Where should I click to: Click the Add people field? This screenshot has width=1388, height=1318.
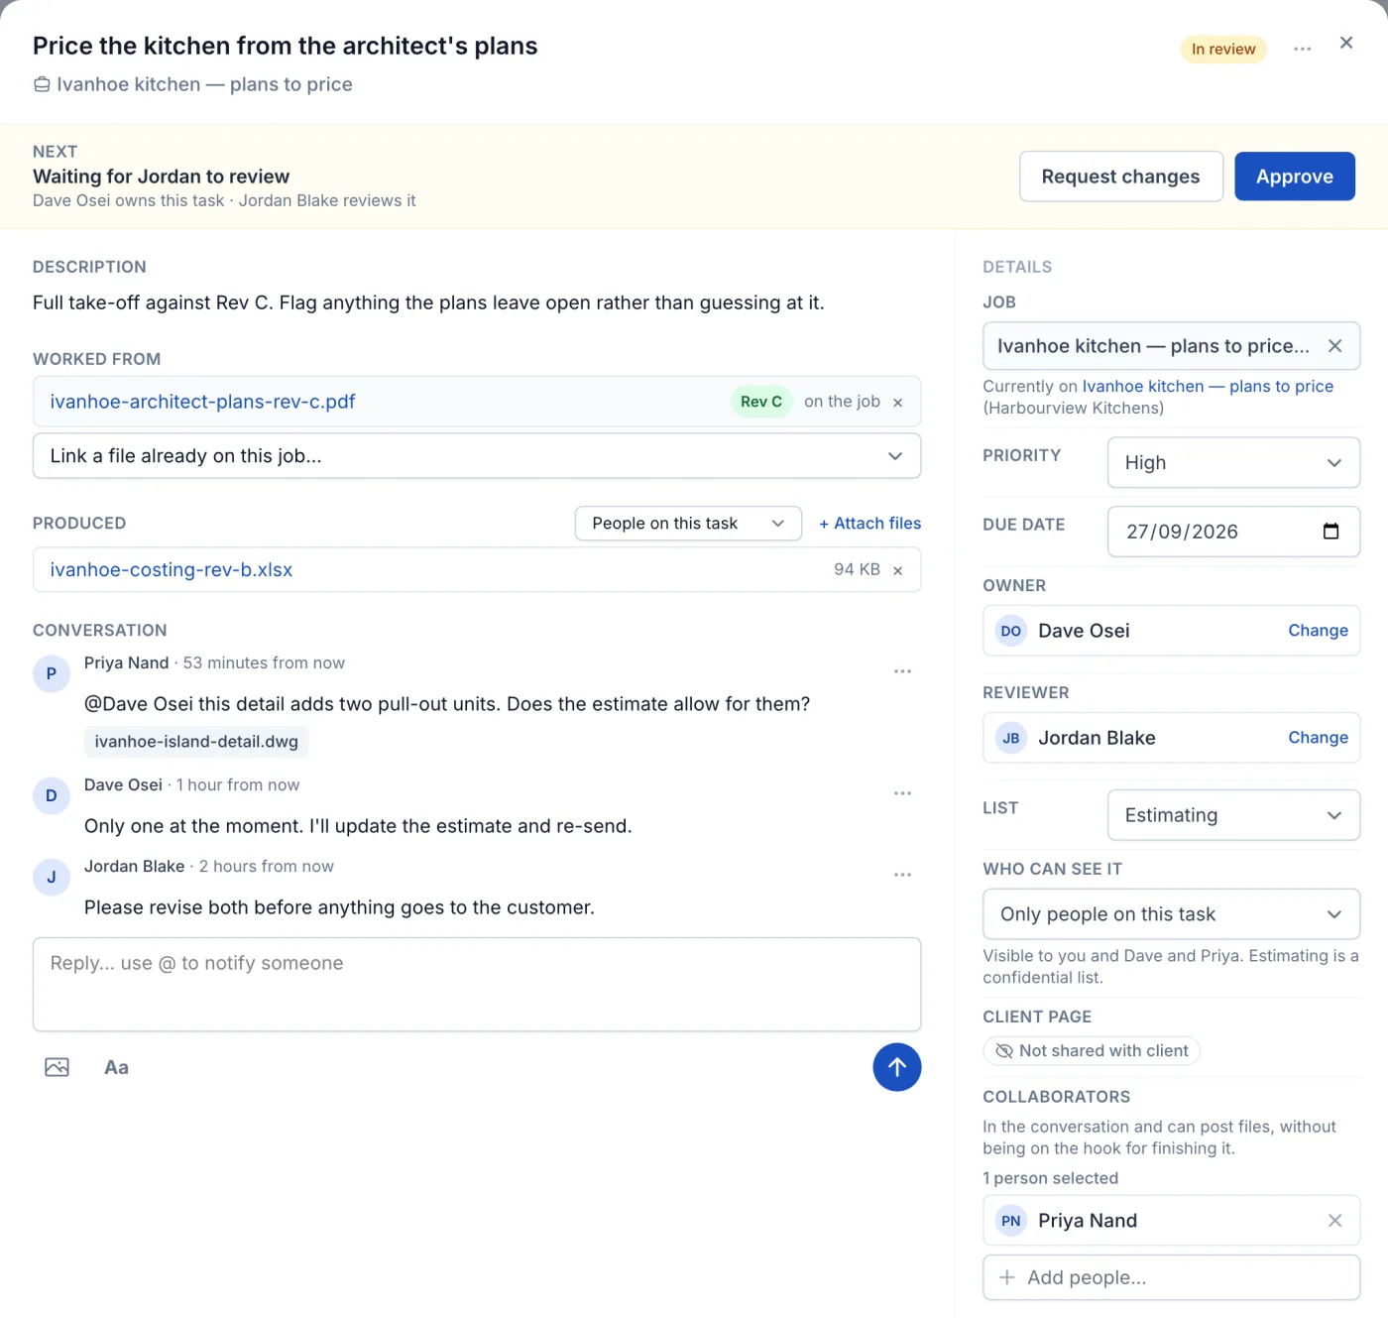click(1171, 1277)
